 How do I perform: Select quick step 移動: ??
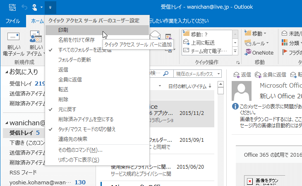207,34
